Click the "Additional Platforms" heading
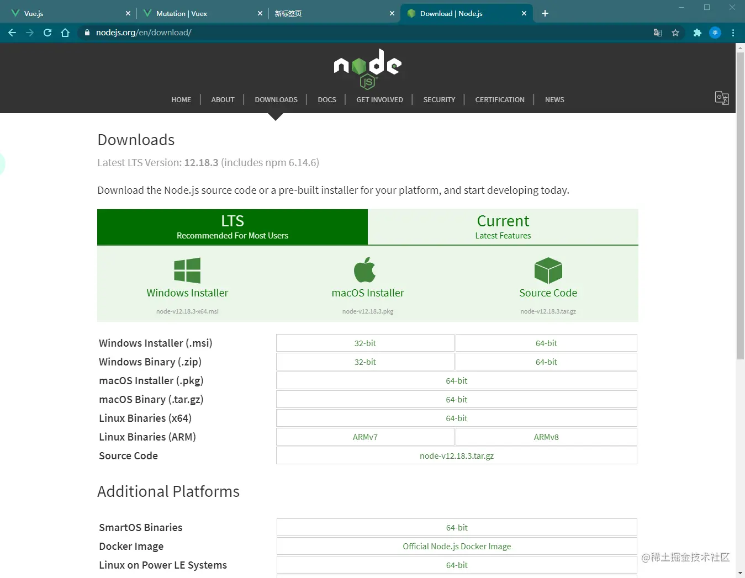This screenshot has width=745, height=578. (x=168, y=491)
